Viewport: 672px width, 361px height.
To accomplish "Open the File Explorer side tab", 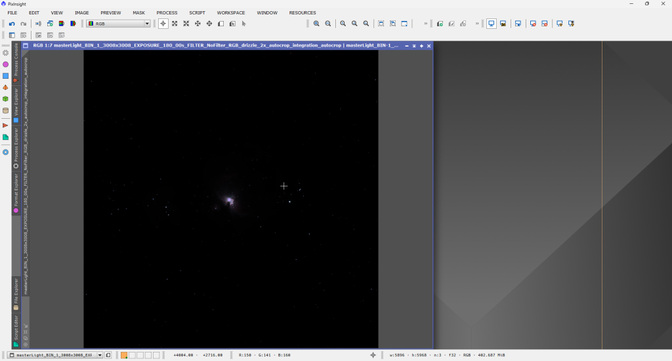I will (x=16, y=293).
